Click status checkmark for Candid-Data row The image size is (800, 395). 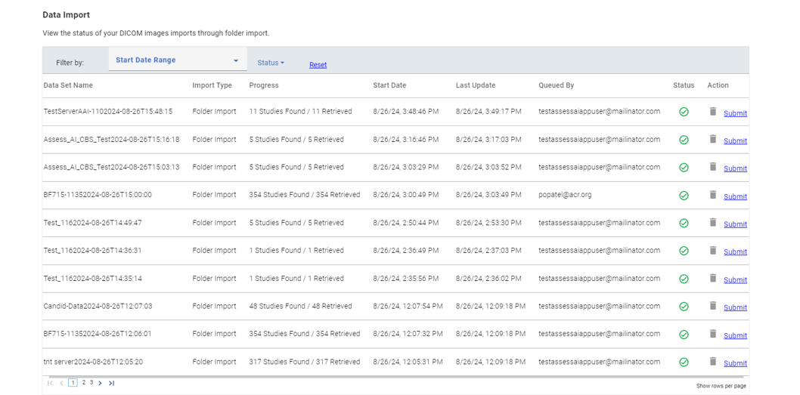[684, 307]
